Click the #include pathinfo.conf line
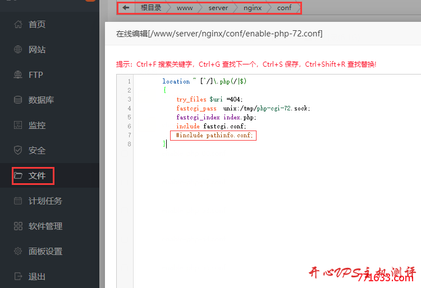 point(214,135)
